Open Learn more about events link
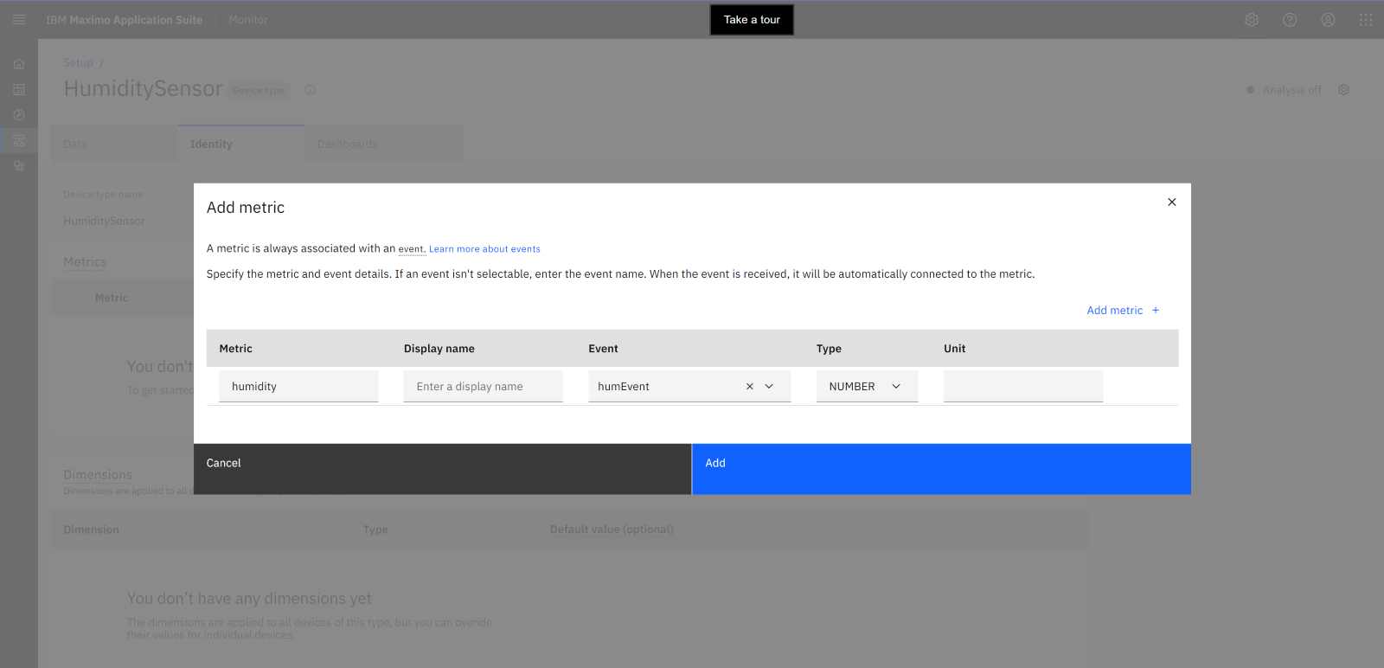The image size is (1384, 668). point(484,249)
